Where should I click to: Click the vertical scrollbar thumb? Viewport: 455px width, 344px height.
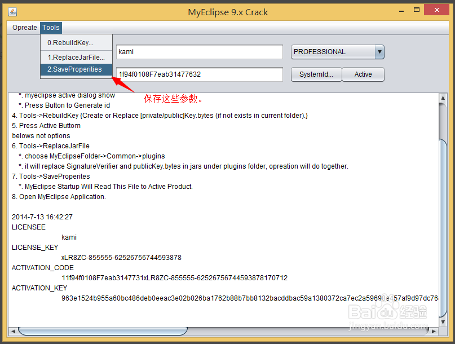[443, 228]
